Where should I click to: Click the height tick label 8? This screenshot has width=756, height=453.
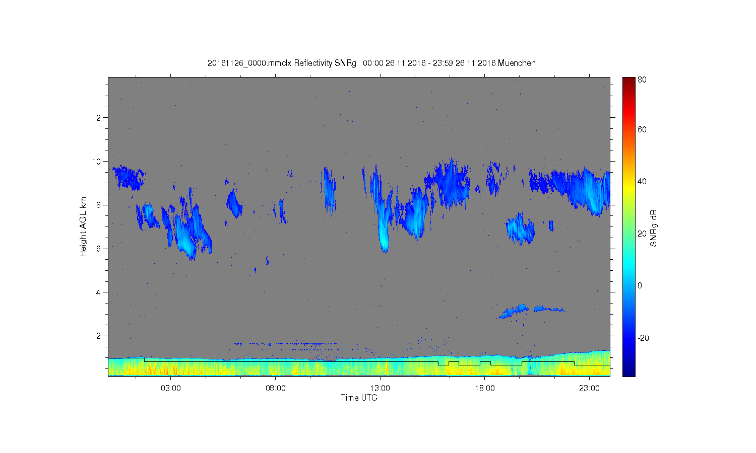coord(99,205)
